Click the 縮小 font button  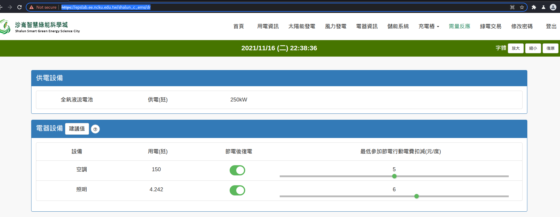click(x=533, y=48)
